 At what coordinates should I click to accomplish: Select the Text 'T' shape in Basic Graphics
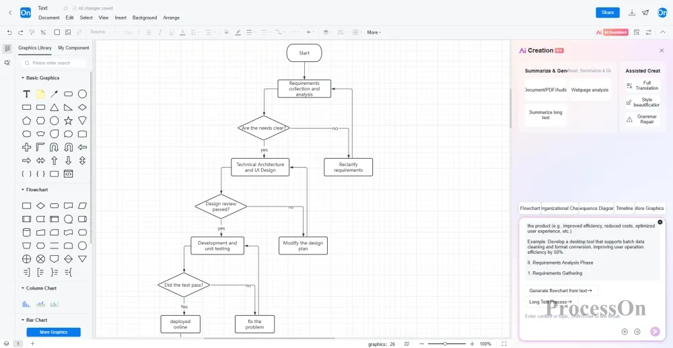click(x=26, y=94)
